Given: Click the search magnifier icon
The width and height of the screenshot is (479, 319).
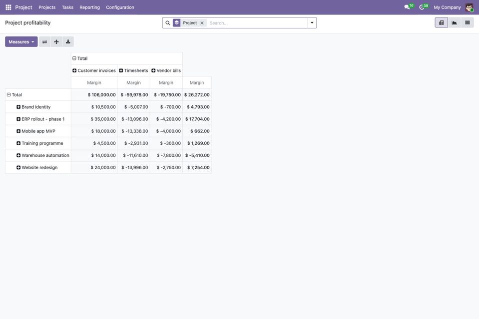Looking at the screenshot, I should [168, 23].
